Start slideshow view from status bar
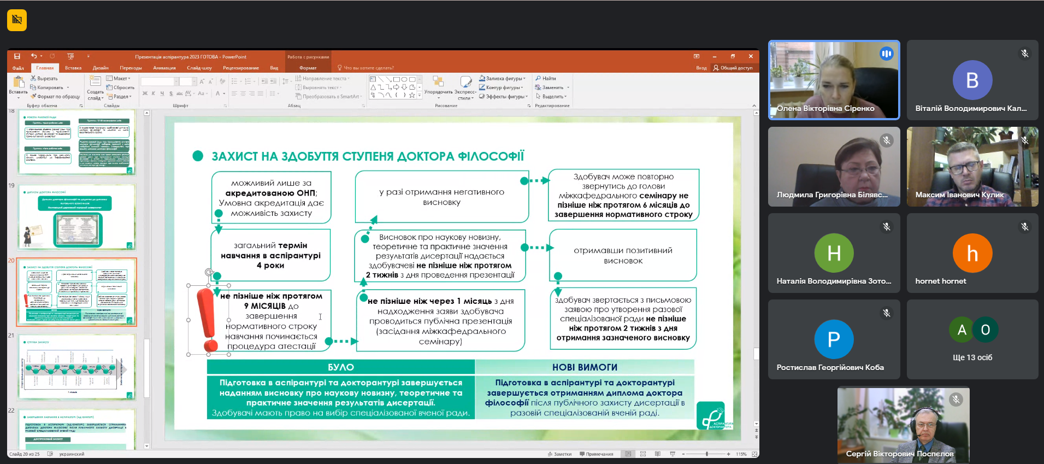 [x=673, y=454]
